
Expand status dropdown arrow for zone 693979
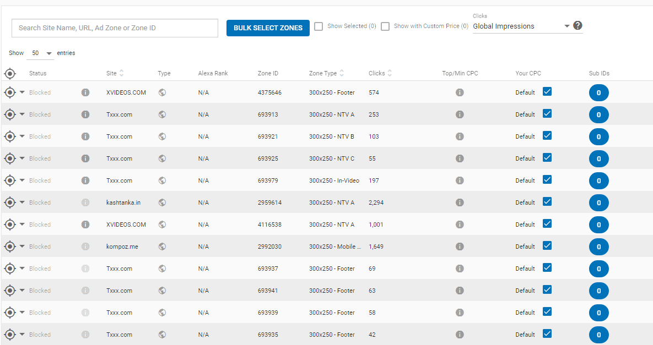click(22, 180)
